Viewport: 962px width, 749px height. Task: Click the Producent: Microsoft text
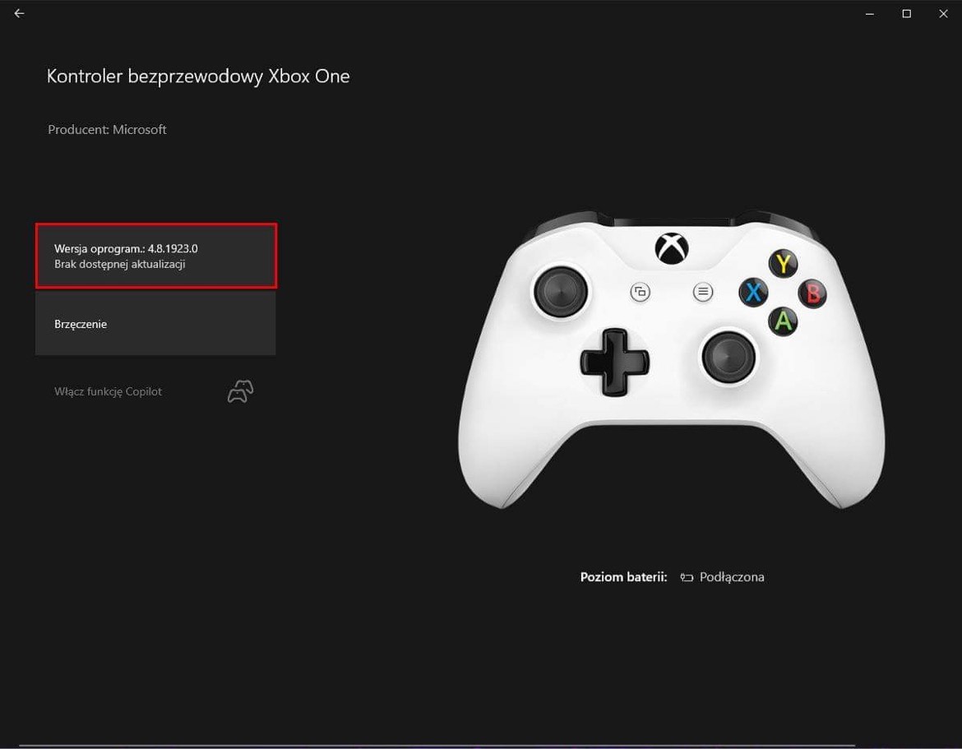point(108,129)
